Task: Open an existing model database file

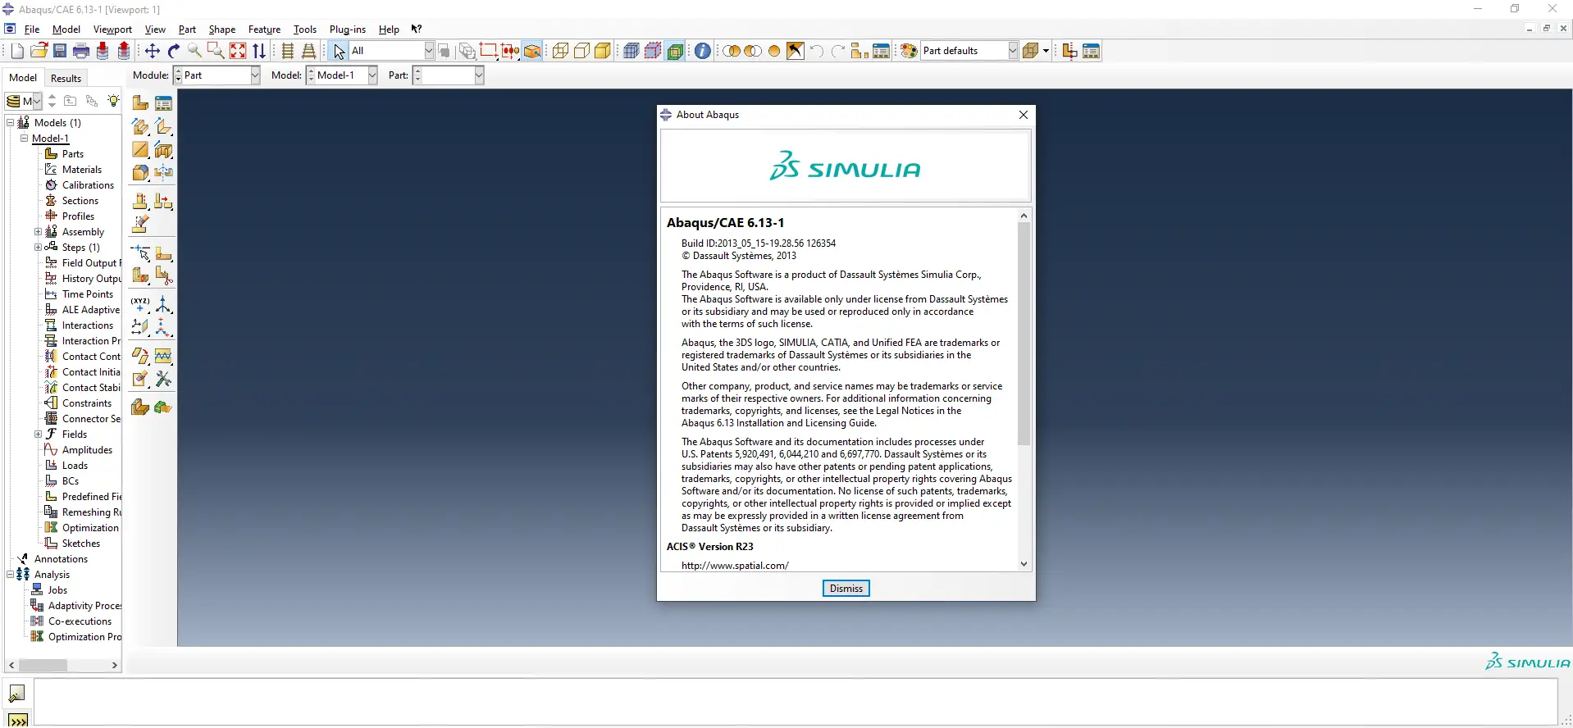Action: point(39,51)
